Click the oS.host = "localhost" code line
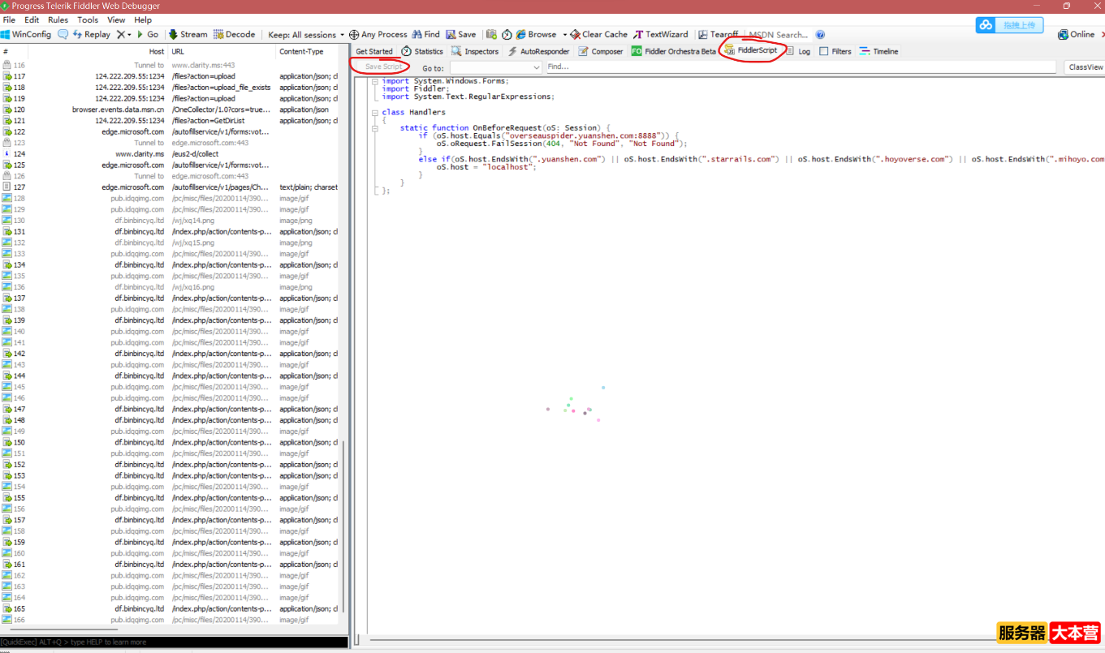 click(487, 167)
